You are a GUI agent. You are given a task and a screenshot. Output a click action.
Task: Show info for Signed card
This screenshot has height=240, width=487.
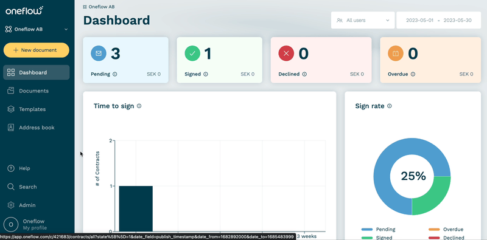[206, 74]
